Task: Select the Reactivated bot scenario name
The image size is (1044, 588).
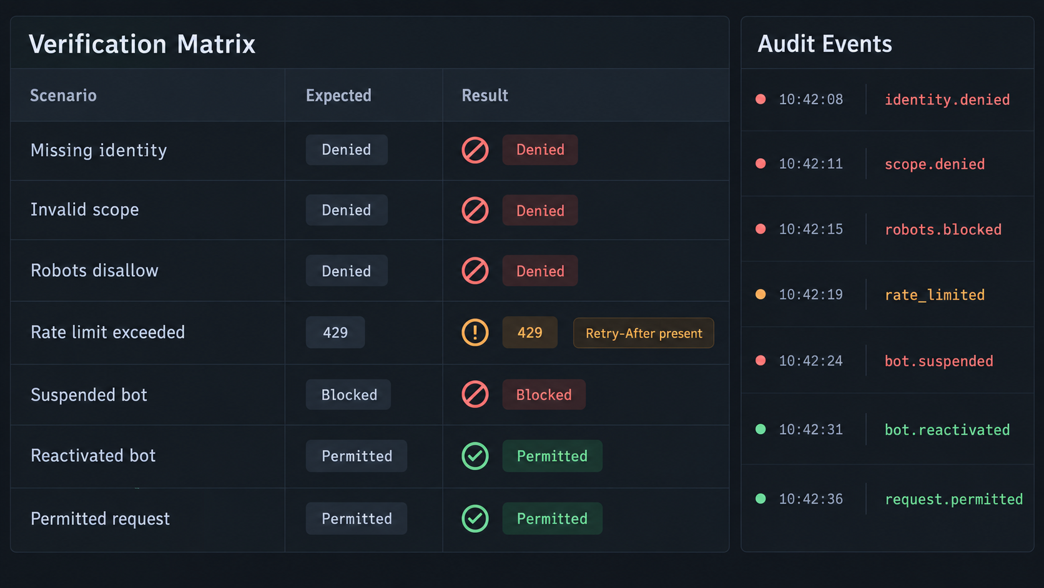Action: (93, 456)
